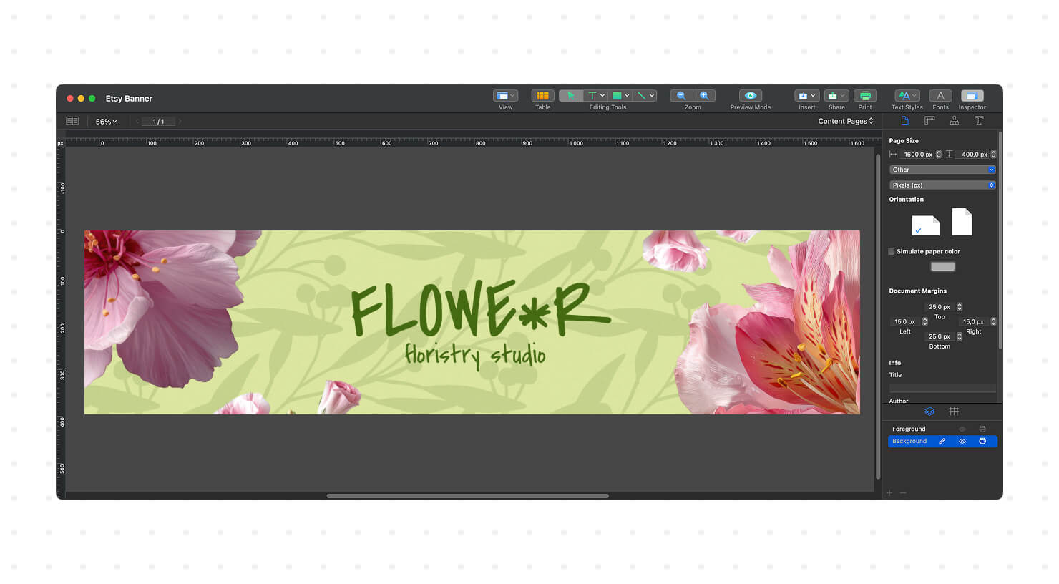
Task: Select the Text box tool
Action: tap(592, 96)
